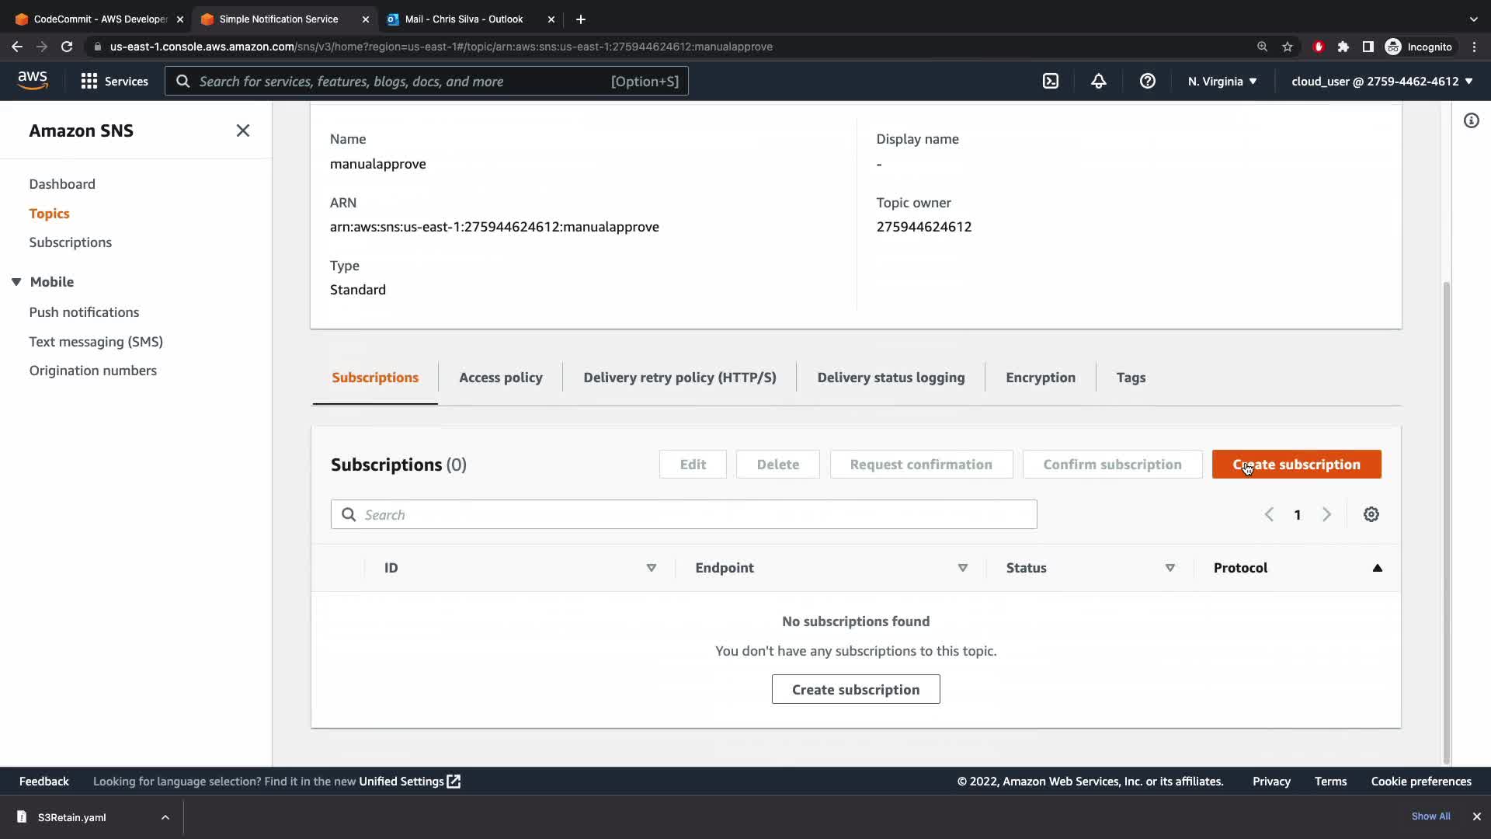Switch to the Access policy tab
Image resolution: width=1491 pixels, height=839 pixels.
[x=500, y=378]
